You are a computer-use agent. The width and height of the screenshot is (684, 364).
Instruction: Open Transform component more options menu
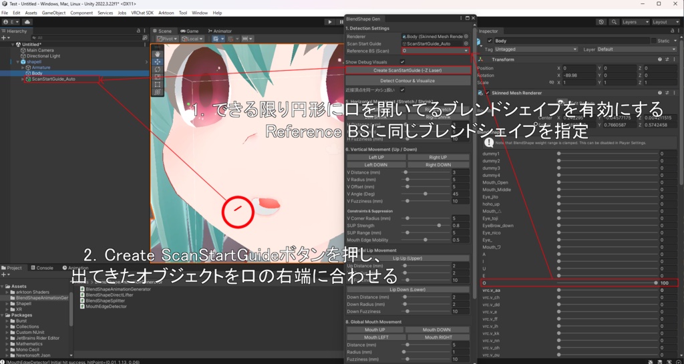point(673,59)
